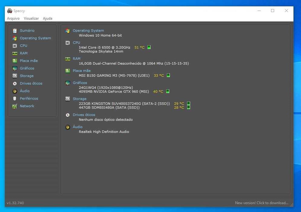The height and width of the screenshot is (212, 301).
Task: Open Network section in sidebar
Action: [27, 106]
